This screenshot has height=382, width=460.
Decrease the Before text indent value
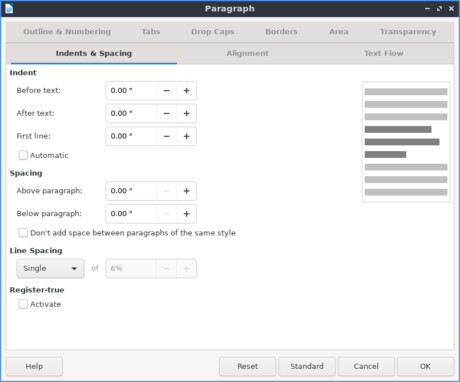167,91
